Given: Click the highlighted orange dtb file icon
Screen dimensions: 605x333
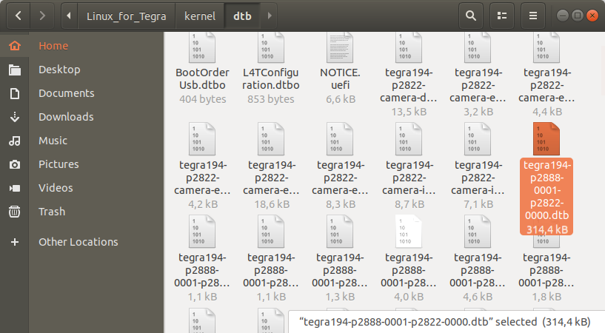Looking at the screenshot, I should pos(546,139).
